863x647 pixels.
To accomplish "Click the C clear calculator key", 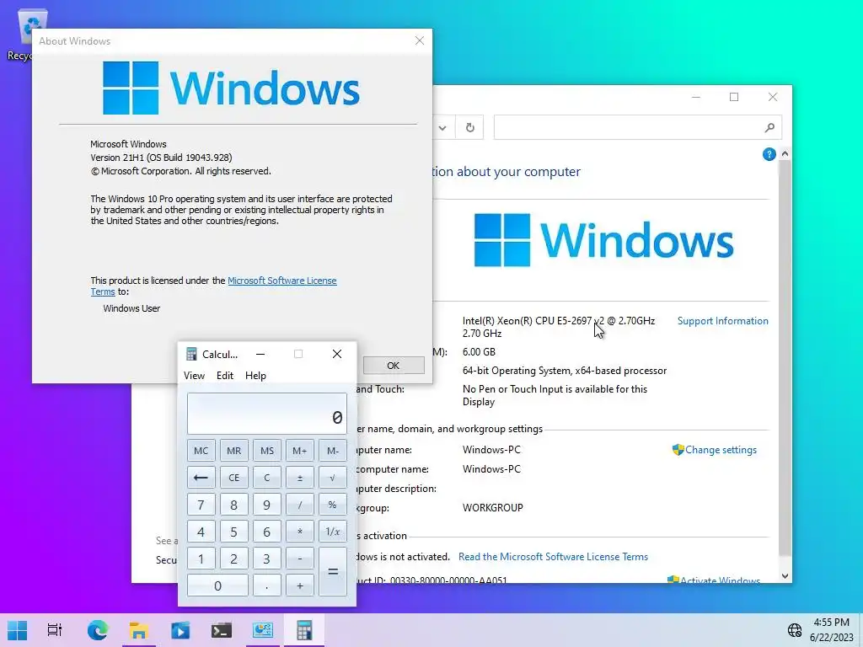I will point(267,478).
